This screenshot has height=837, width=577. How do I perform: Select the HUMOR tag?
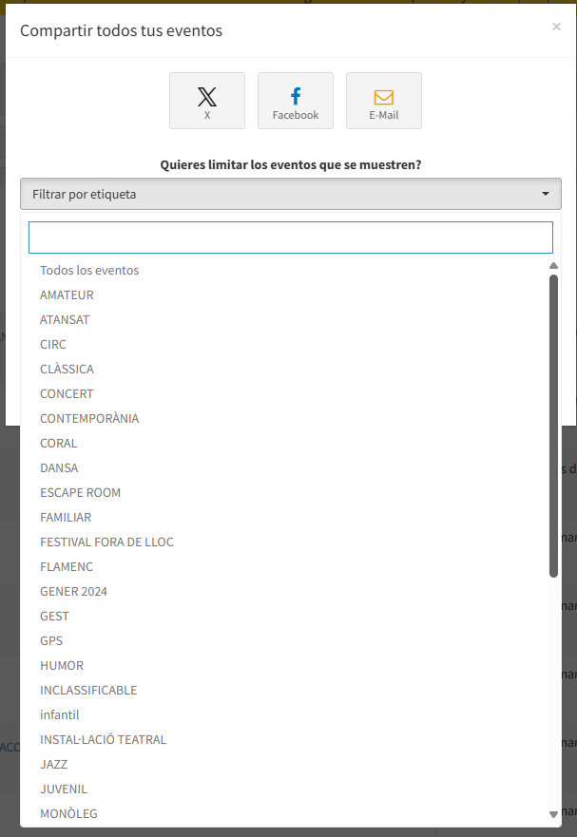coord(62,666)
